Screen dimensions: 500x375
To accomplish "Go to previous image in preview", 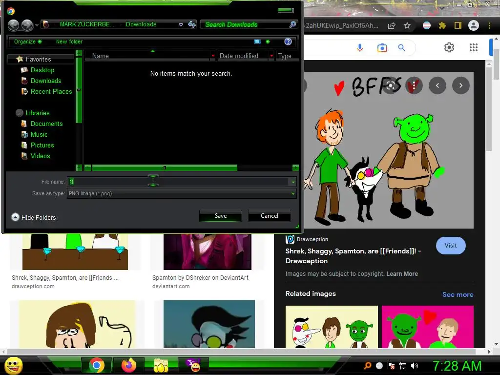I will [x=437, y=85].
